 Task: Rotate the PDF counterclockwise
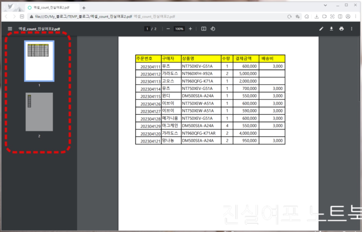(213, 29)
